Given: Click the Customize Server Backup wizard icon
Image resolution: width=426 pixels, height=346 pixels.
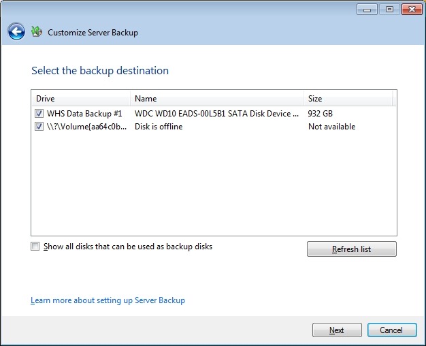Looking at the screenshot, I should coord(37,32).
